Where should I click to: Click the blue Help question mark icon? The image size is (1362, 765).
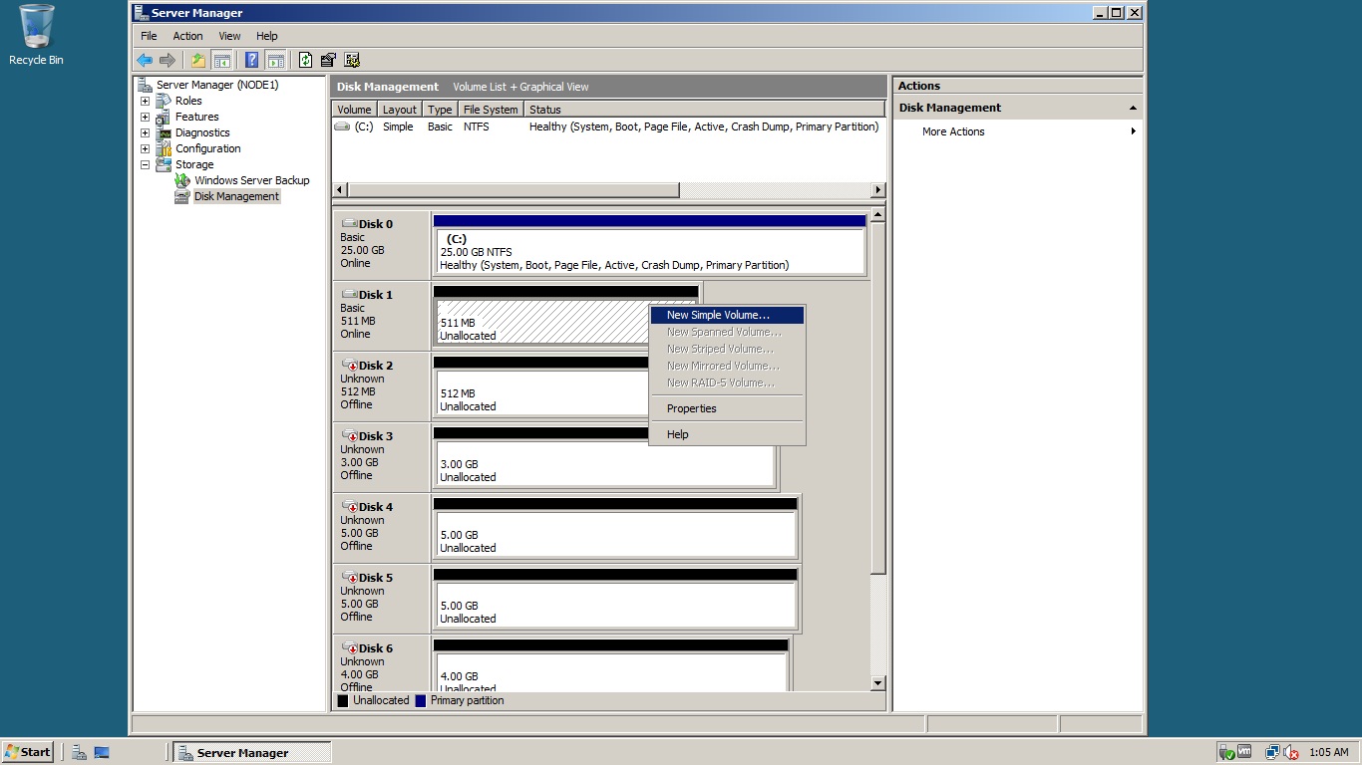(251, 60)
